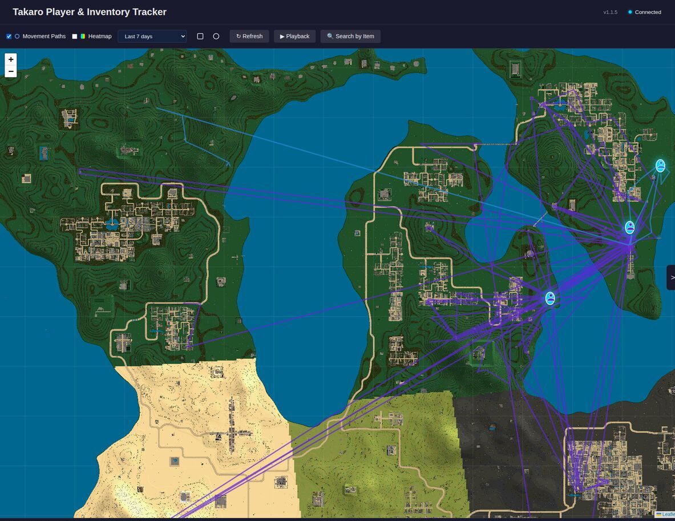This screenshot has width=675, height=521.
Task: Zoom in on the map
Action: click(11, 59)
